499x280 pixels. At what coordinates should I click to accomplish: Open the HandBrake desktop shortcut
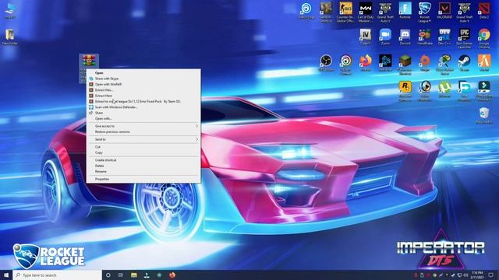[x=424, y=37]
